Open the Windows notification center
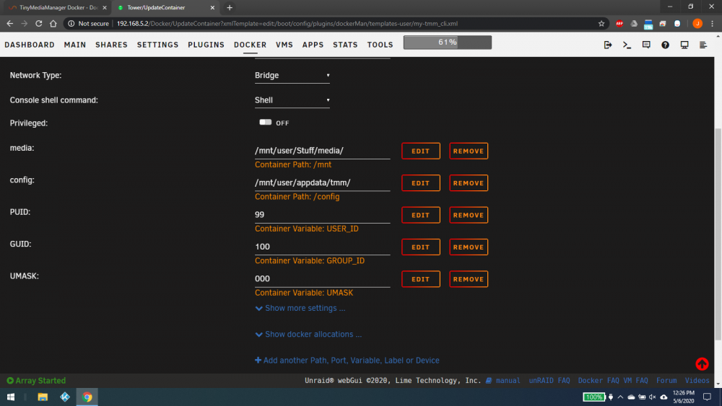The height and width of the screenshot is (406, 722). click(707, 397)
